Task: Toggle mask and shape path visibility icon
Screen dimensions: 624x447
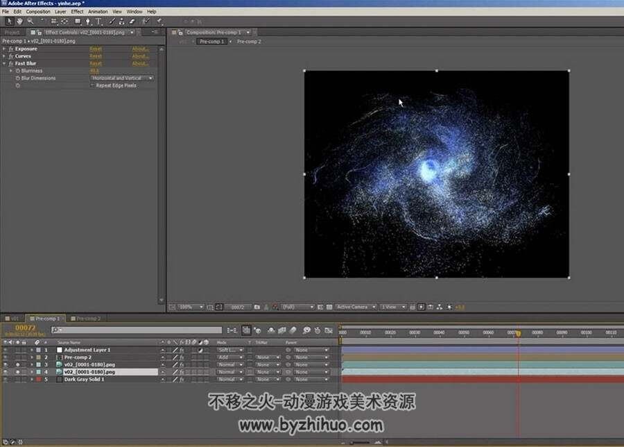Action: [x=219, y=307]
